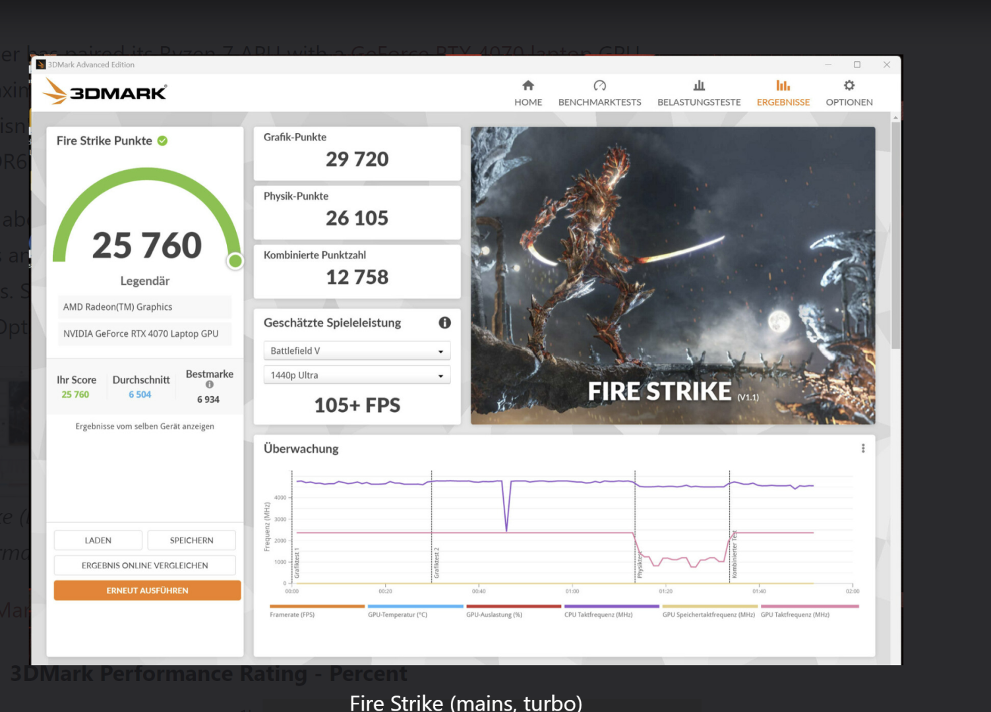Image resolution: width=991 pixels, height=712 pixels.
Task: Click the LADEN button
Action: click(98, 540)
